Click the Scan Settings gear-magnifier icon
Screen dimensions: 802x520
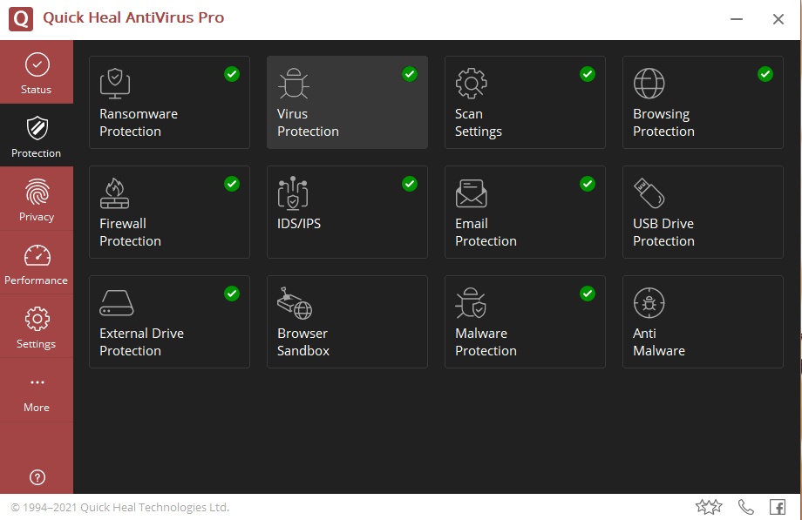[x=471, y=84]
